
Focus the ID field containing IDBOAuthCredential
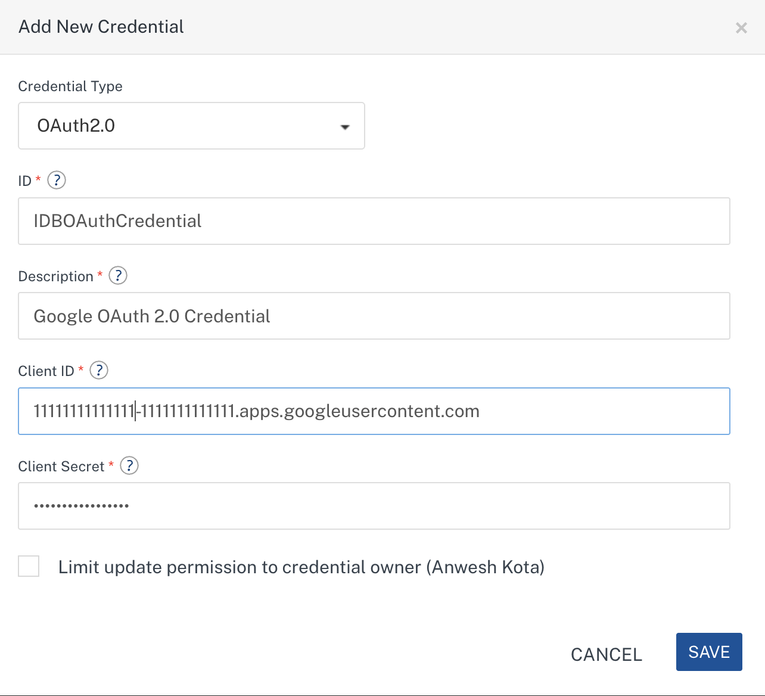click(x=374, y=221)
